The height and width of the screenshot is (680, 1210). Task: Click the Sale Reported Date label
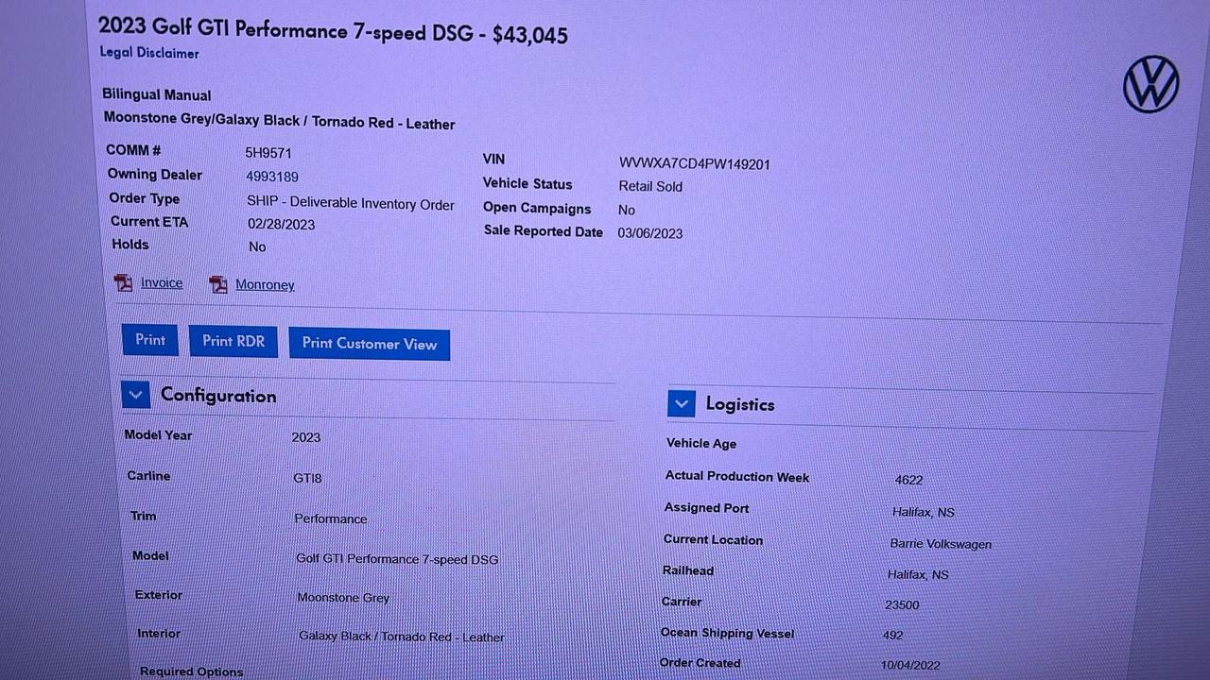[544, 231]
